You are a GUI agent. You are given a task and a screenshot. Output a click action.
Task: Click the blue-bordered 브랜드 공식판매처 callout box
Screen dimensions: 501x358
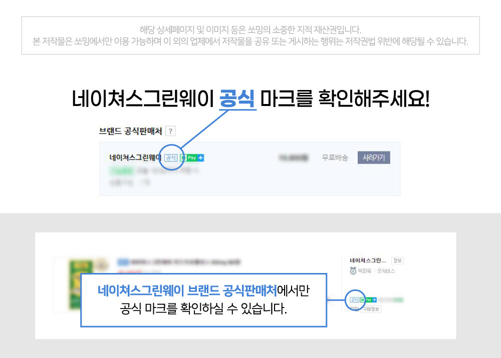pyautogui.click(x=203, y=300)
